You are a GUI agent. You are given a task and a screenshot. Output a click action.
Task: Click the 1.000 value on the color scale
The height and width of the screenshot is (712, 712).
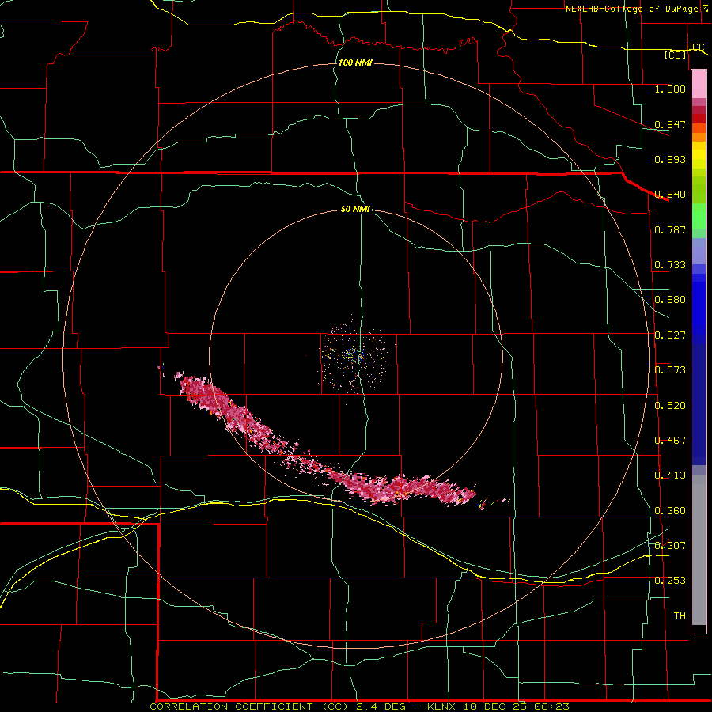(670, 89)
